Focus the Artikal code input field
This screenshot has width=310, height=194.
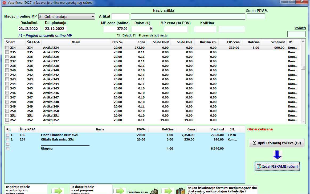pos(120,16)
